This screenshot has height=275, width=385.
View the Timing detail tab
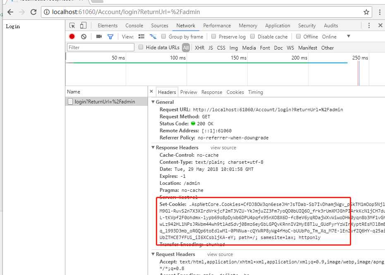(256, 92)
